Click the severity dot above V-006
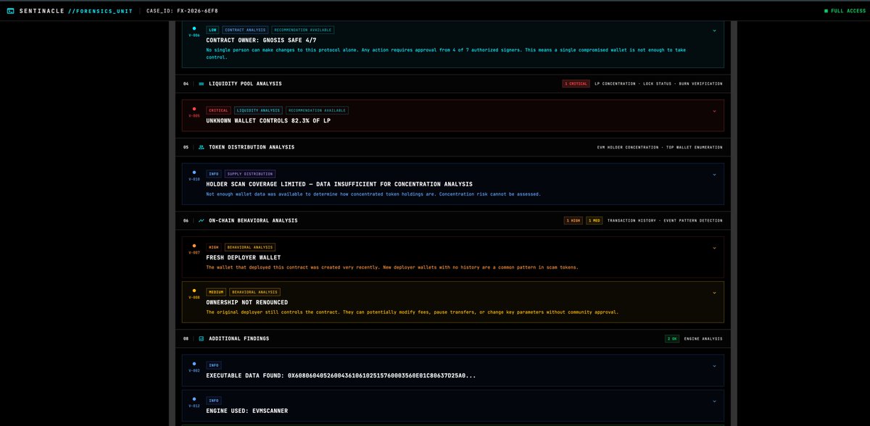 [x=194, y=28]
